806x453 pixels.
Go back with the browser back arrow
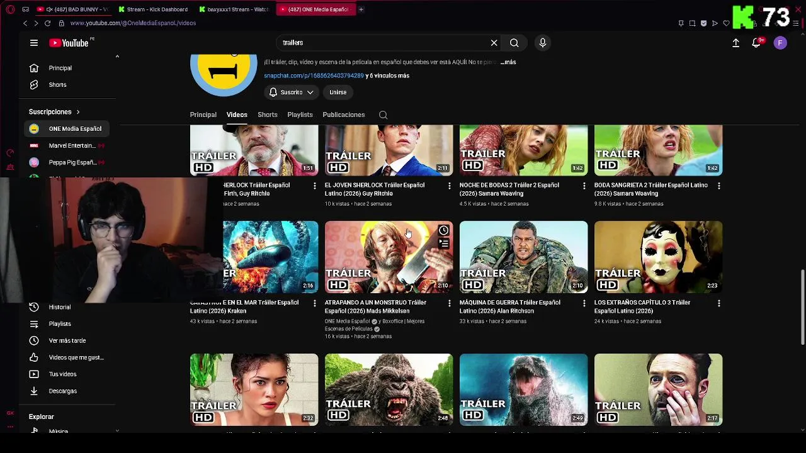click(25, 23)
